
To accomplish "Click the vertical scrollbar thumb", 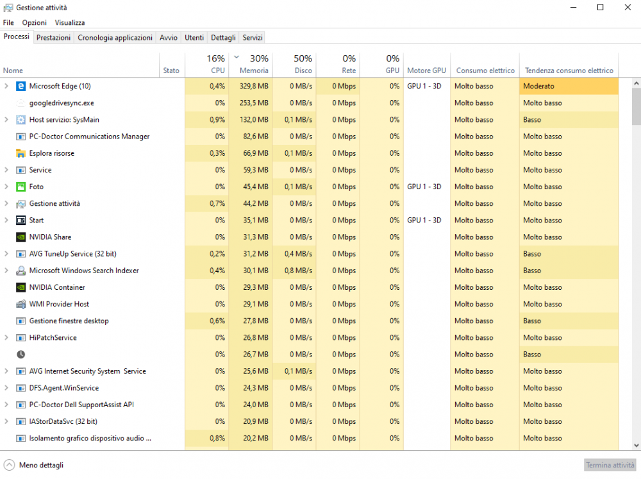I will click(636, 106).
